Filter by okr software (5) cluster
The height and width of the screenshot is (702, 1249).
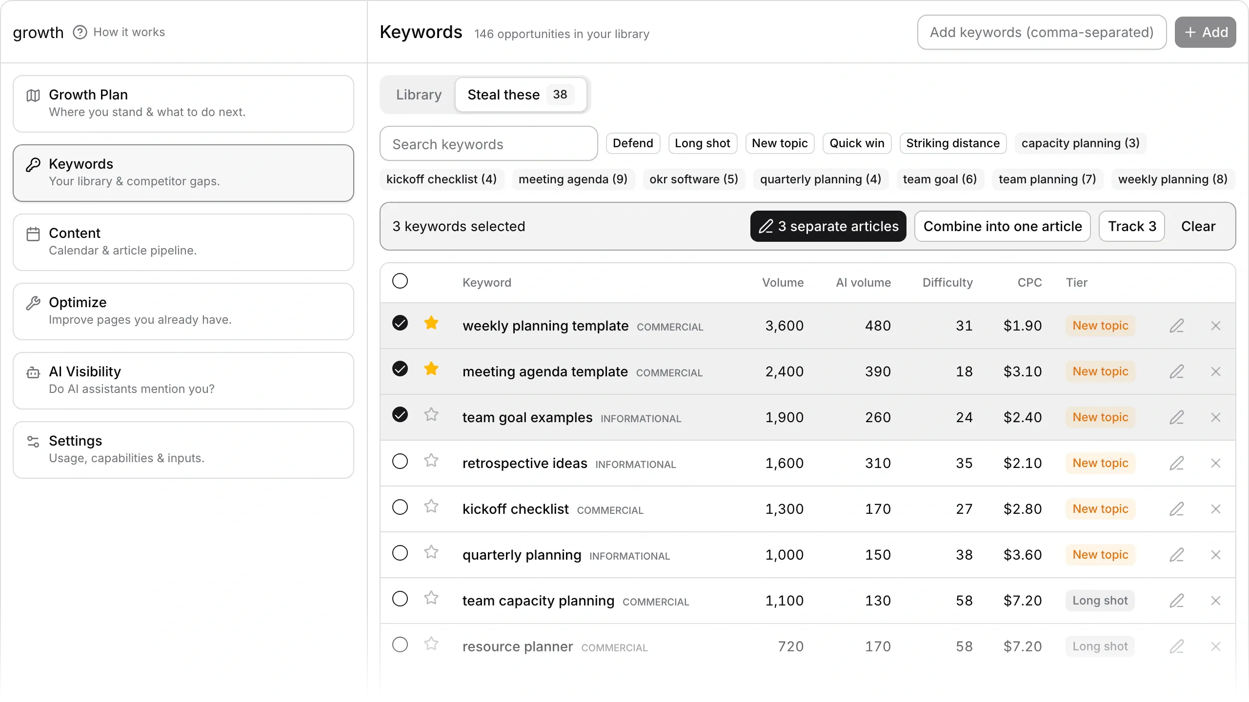coord(694,179)
